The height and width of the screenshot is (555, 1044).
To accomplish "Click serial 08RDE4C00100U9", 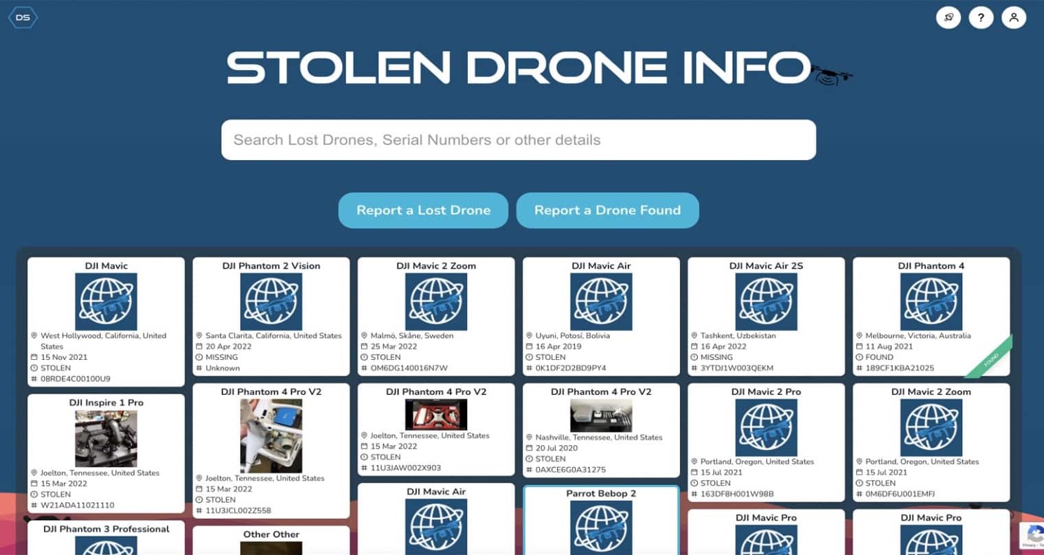I will 75,378.
